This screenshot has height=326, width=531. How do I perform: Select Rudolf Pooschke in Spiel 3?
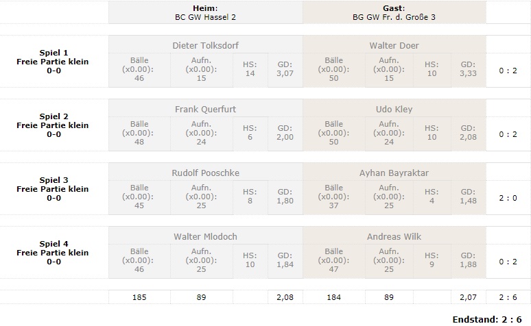tap(205, 173)
